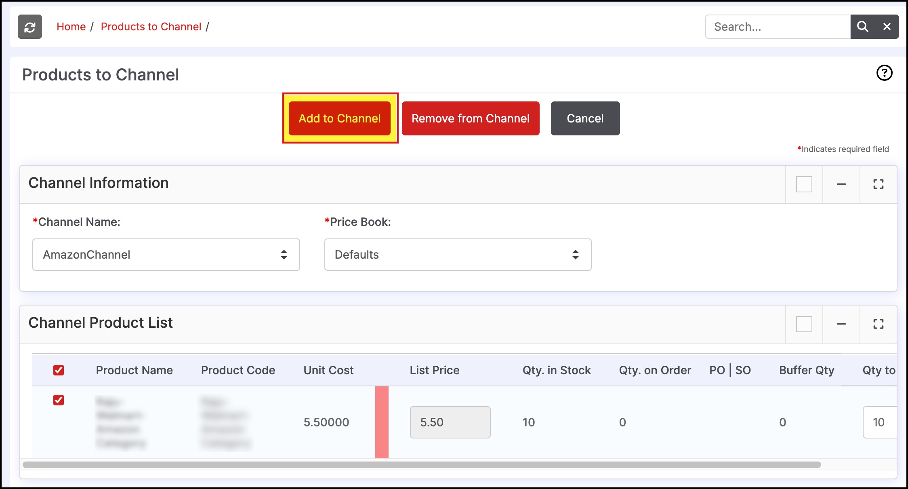Click the search magnifier icon
Screen dimensions: 908x489
pyautogui.click(x=862, y=27)
